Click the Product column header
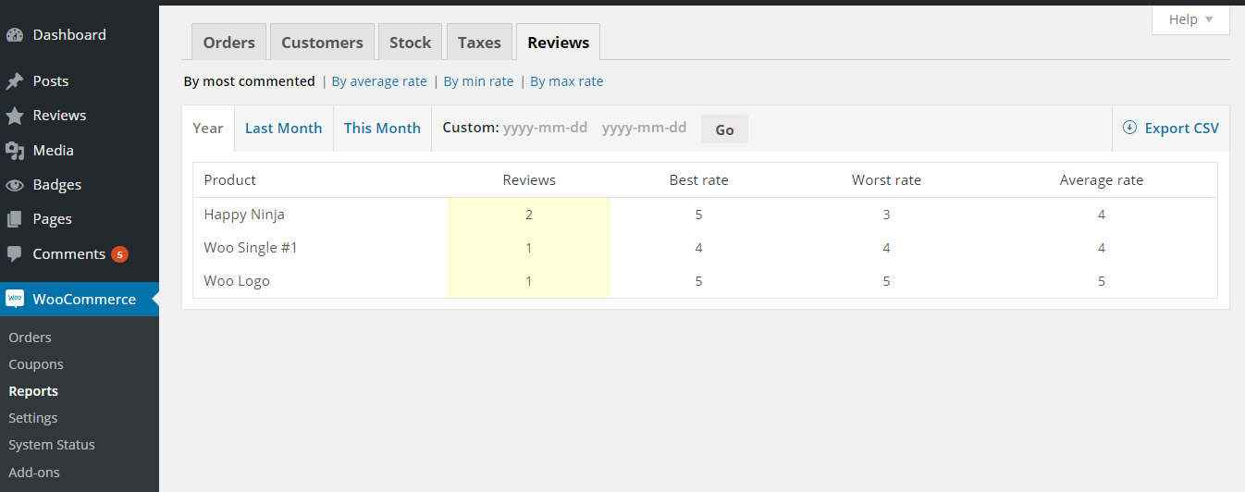 [230, 180]
